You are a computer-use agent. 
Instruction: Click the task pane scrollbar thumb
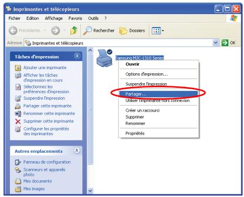(90, 109)
